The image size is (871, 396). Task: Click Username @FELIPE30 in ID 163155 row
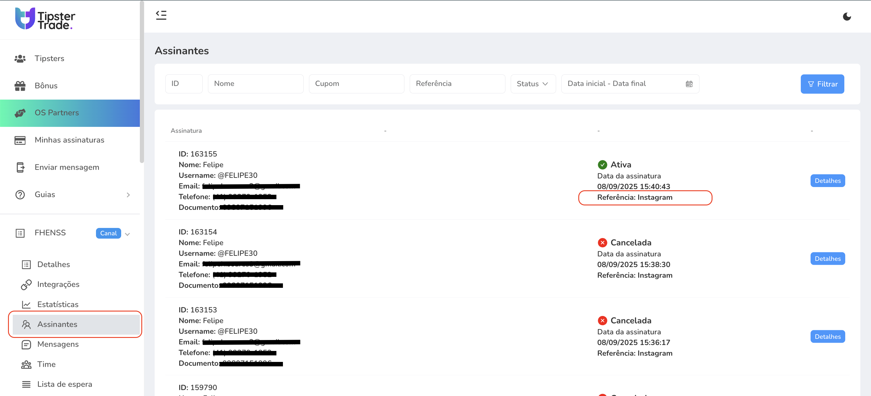218,175
